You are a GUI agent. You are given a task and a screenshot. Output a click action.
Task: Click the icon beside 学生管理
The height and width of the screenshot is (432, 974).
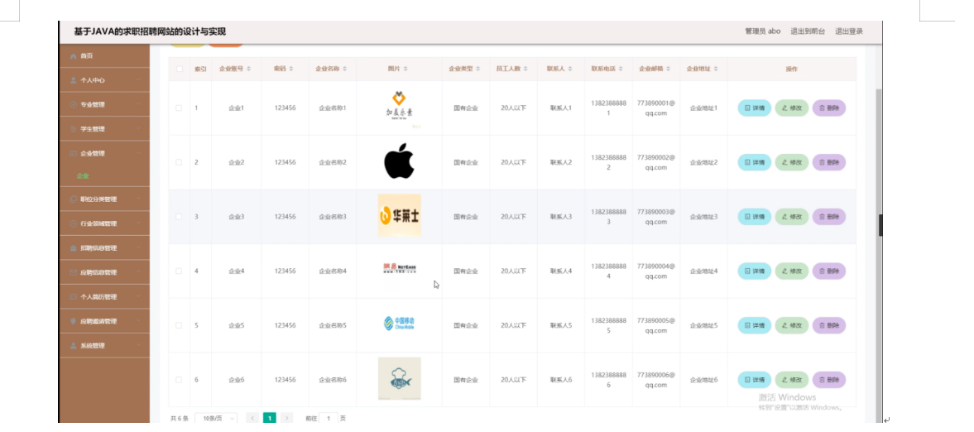pyautogui.click(x=74, y=129)
